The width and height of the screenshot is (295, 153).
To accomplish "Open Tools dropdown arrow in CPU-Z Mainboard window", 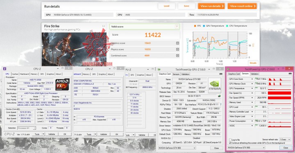I will (x=95, y=134).
